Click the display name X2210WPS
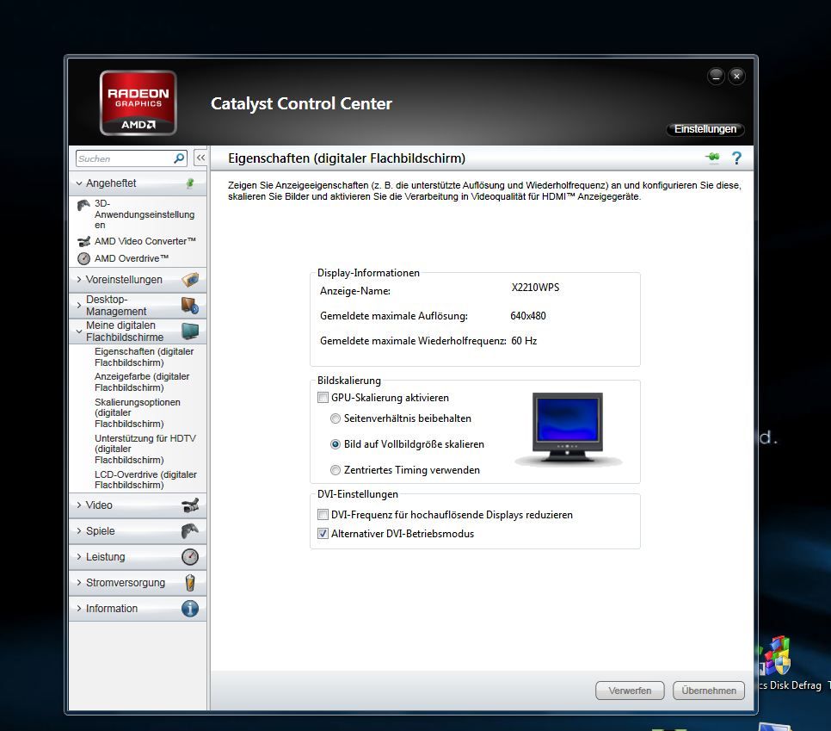Viewport: 831px width, 731px height. [535, 288]
